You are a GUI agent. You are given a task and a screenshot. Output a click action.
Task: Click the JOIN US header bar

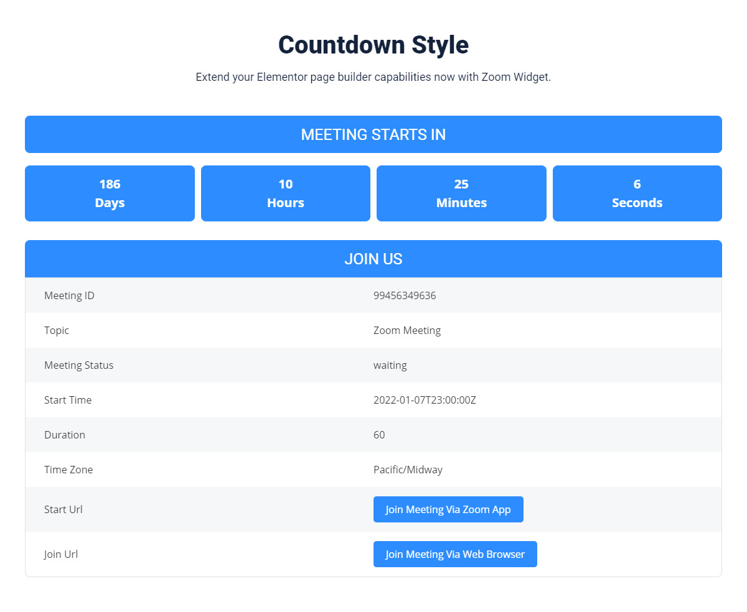pos(374,259)
